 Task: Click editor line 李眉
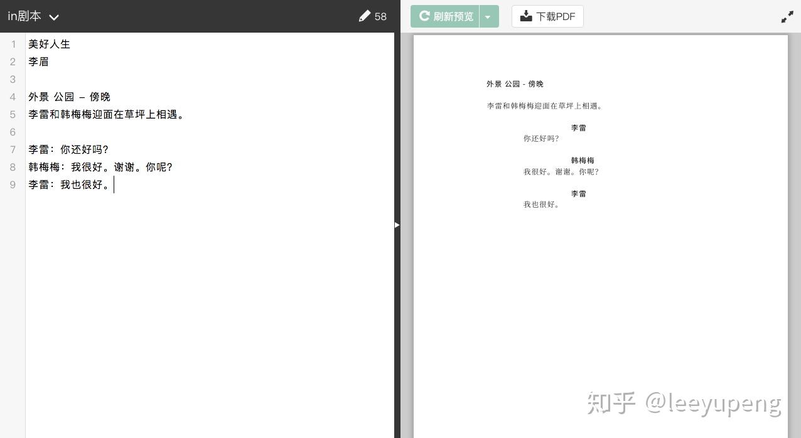(38, 61)
